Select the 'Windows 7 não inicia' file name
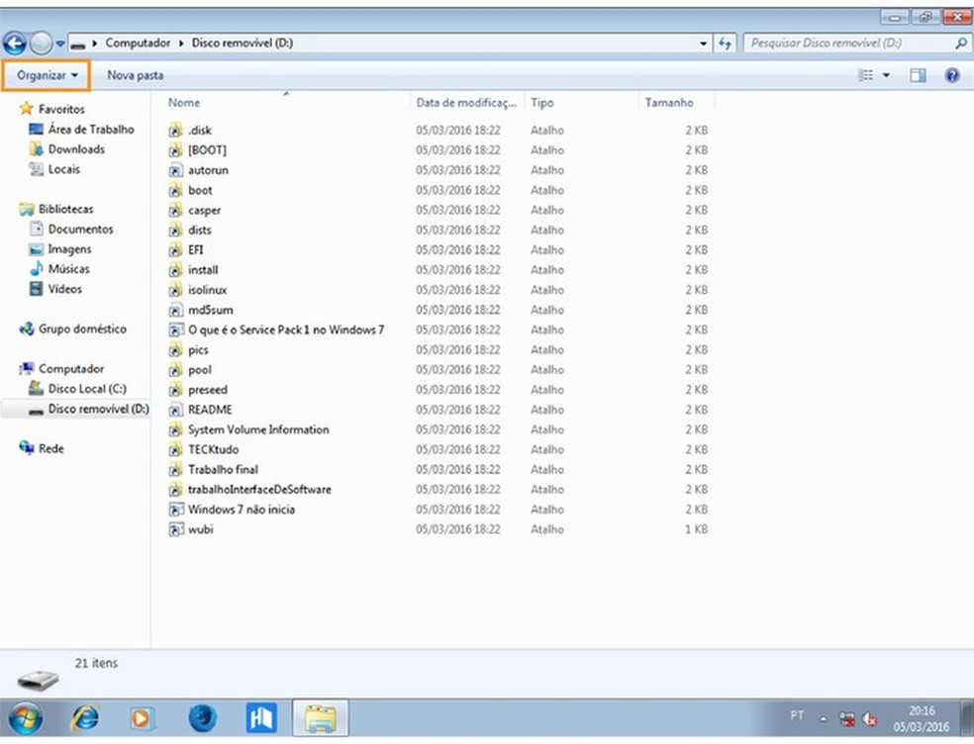The width and height of the screenshot is (974, 744). coord(241,510)
